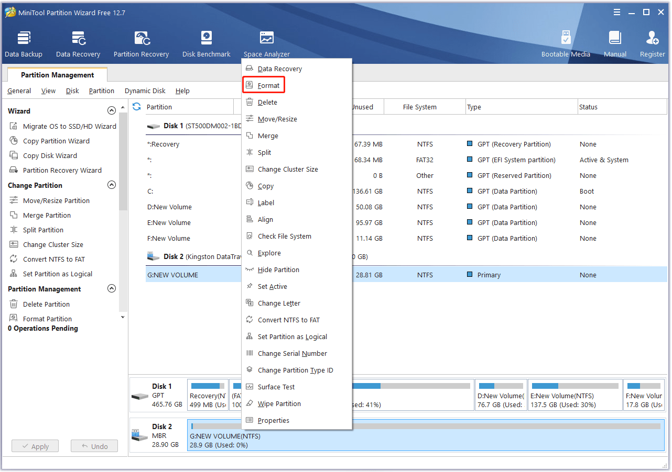Start Partition Recovery

(x=140, y=42)
